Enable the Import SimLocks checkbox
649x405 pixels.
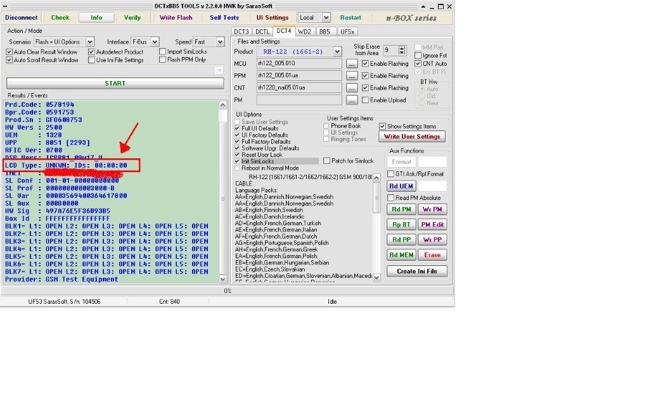tap(163, 52)
